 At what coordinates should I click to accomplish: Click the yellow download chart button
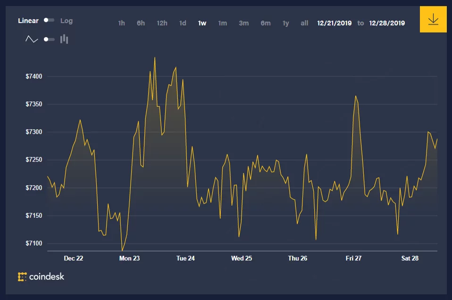click(x=433, y=20)
